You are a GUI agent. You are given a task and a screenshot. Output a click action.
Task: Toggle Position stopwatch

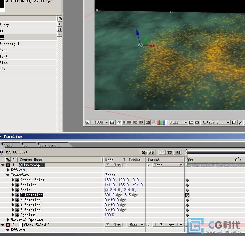pos(17,185)
